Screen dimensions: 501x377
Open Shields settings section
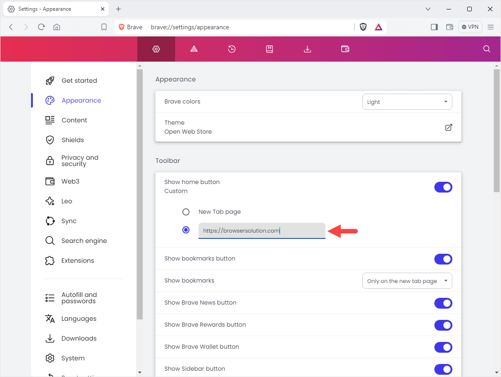(x=72, y=140)
